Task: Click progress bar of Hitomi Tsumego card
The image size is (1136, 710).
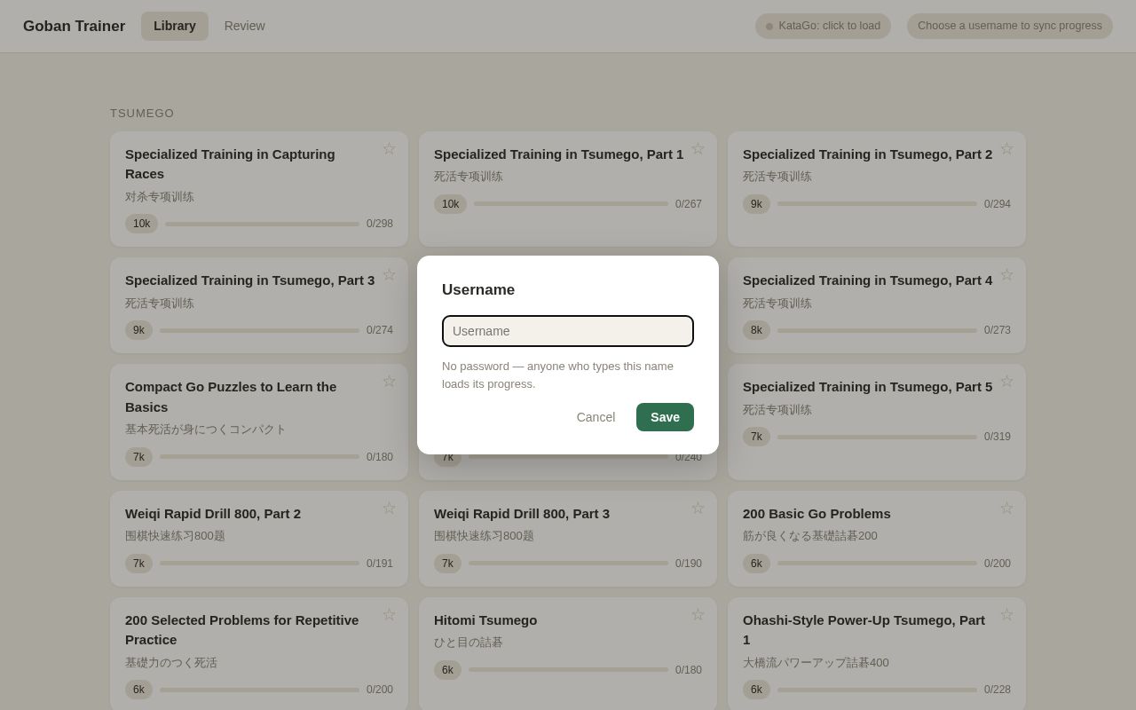Action: [568, 670]
